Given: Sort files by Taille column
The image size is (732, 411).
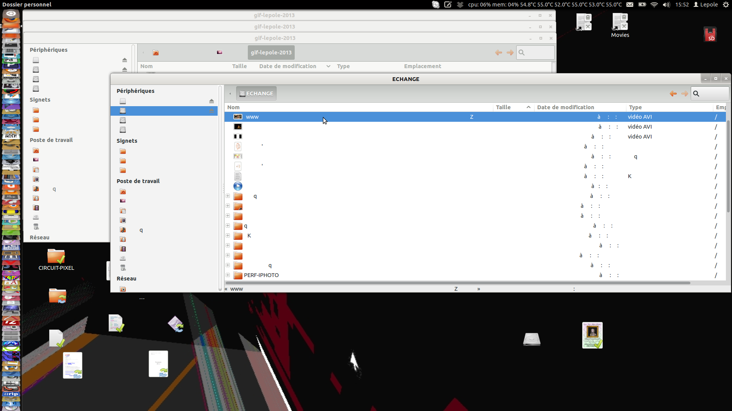Looking at the screenshot, I should [503, 107].
